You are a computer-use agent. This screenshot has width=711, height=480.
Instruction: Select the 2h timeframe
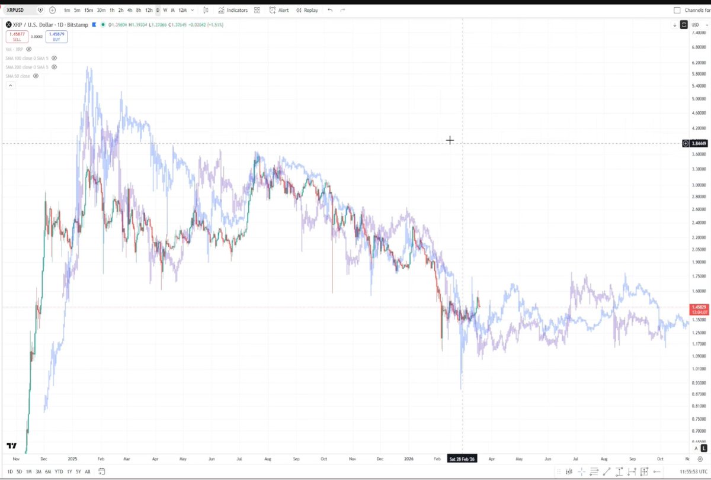[x=121, y=10]
